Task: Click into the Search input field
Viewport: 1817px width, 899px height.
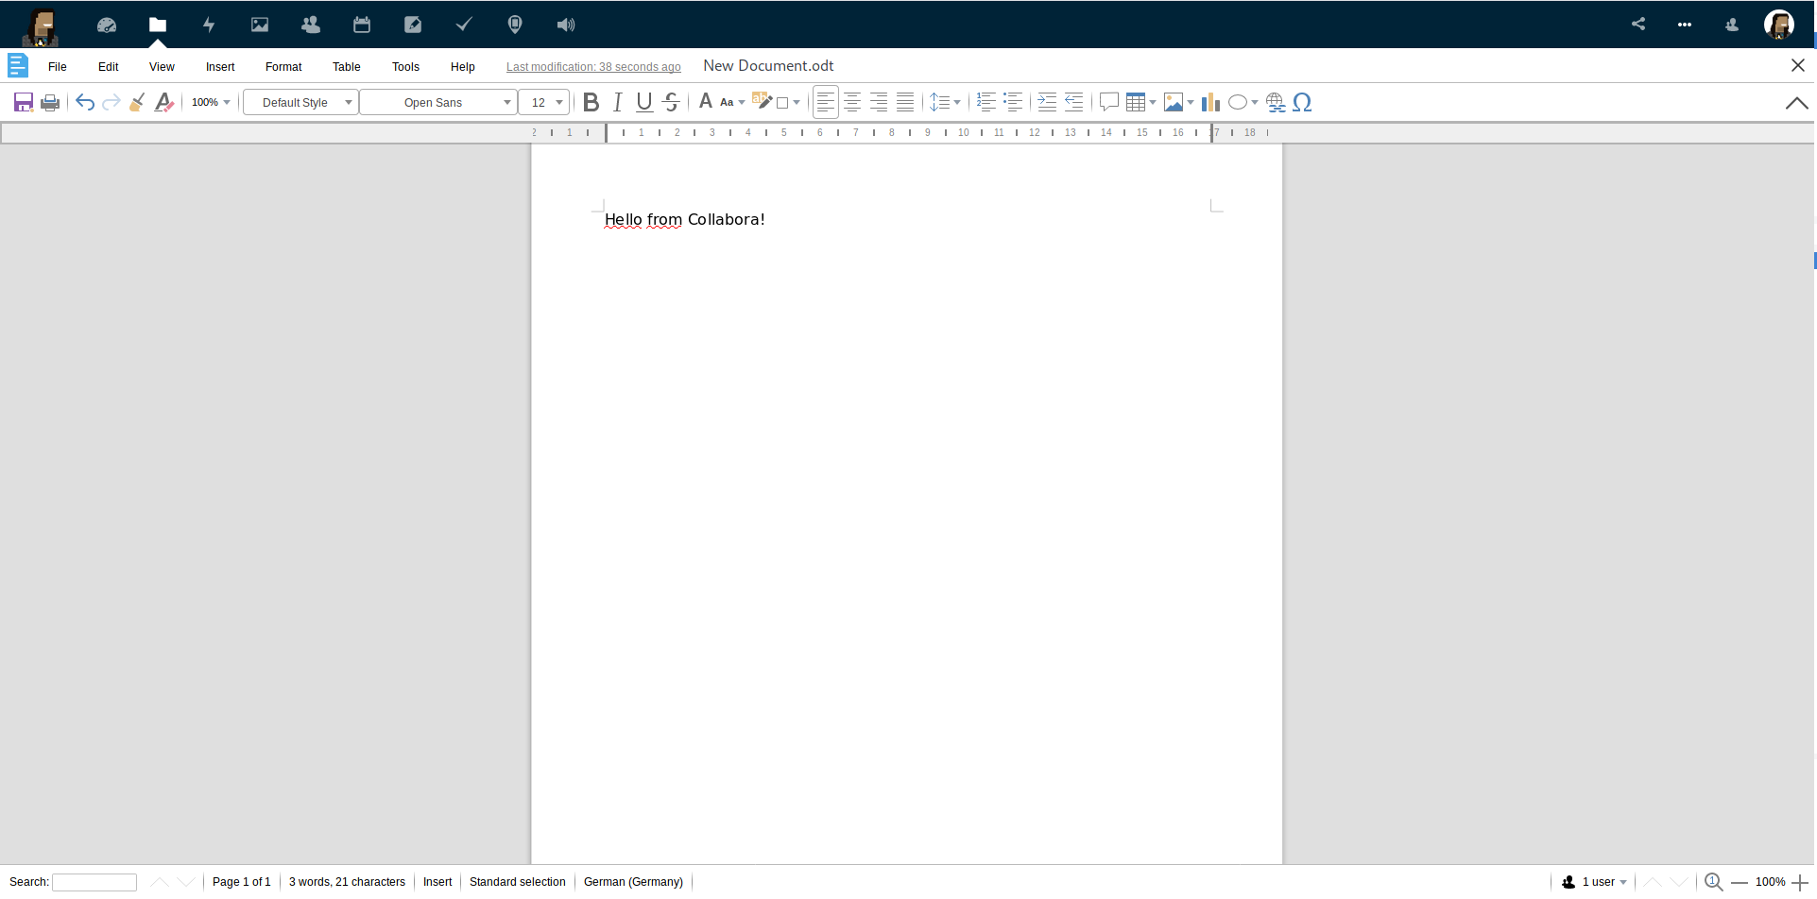Action: 94,882
